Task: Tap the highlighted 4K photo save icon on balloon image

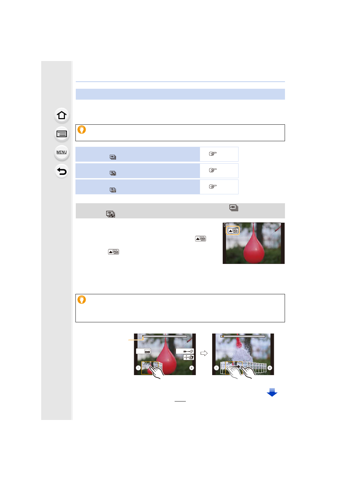Action: pyautogui.click(x=233, y=231)
